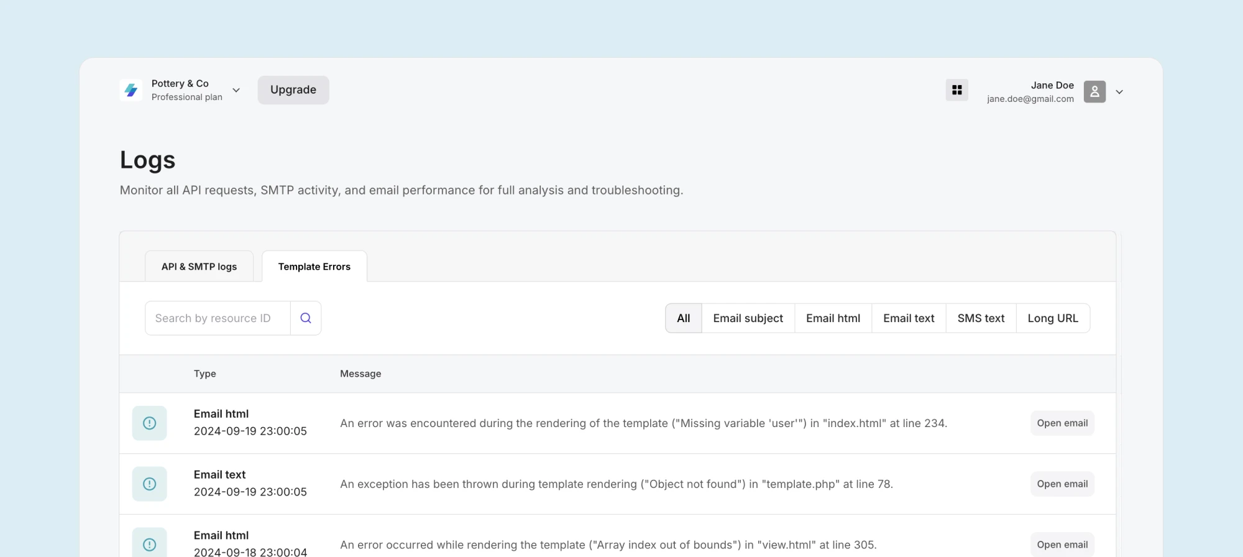Screen dimensions: 1243x557
Task: Open email for the index.html error
Action: (x=1062, y=423)
